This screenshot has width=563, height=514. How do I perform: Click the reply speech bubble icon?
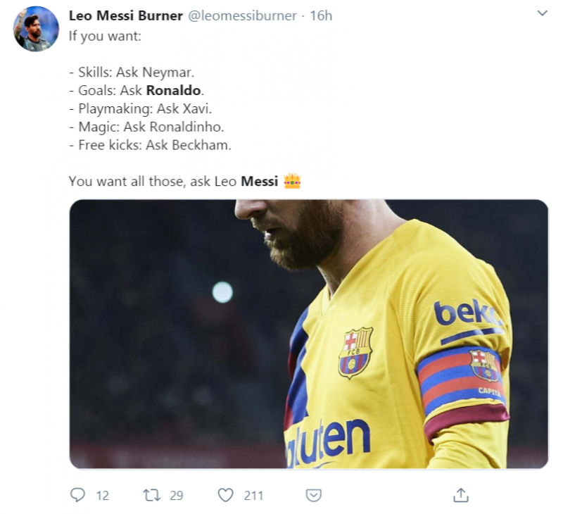(77, 495)
